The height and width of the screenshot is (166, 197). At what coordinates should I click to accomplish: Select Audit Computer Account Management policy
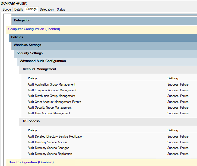[52, 90]
